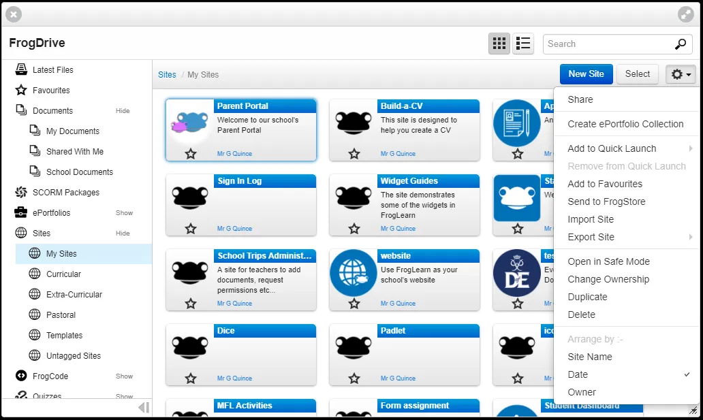The image size is (703, 420).
Task: Open Pastoral sites category
Action: click(x=61, y=314)
